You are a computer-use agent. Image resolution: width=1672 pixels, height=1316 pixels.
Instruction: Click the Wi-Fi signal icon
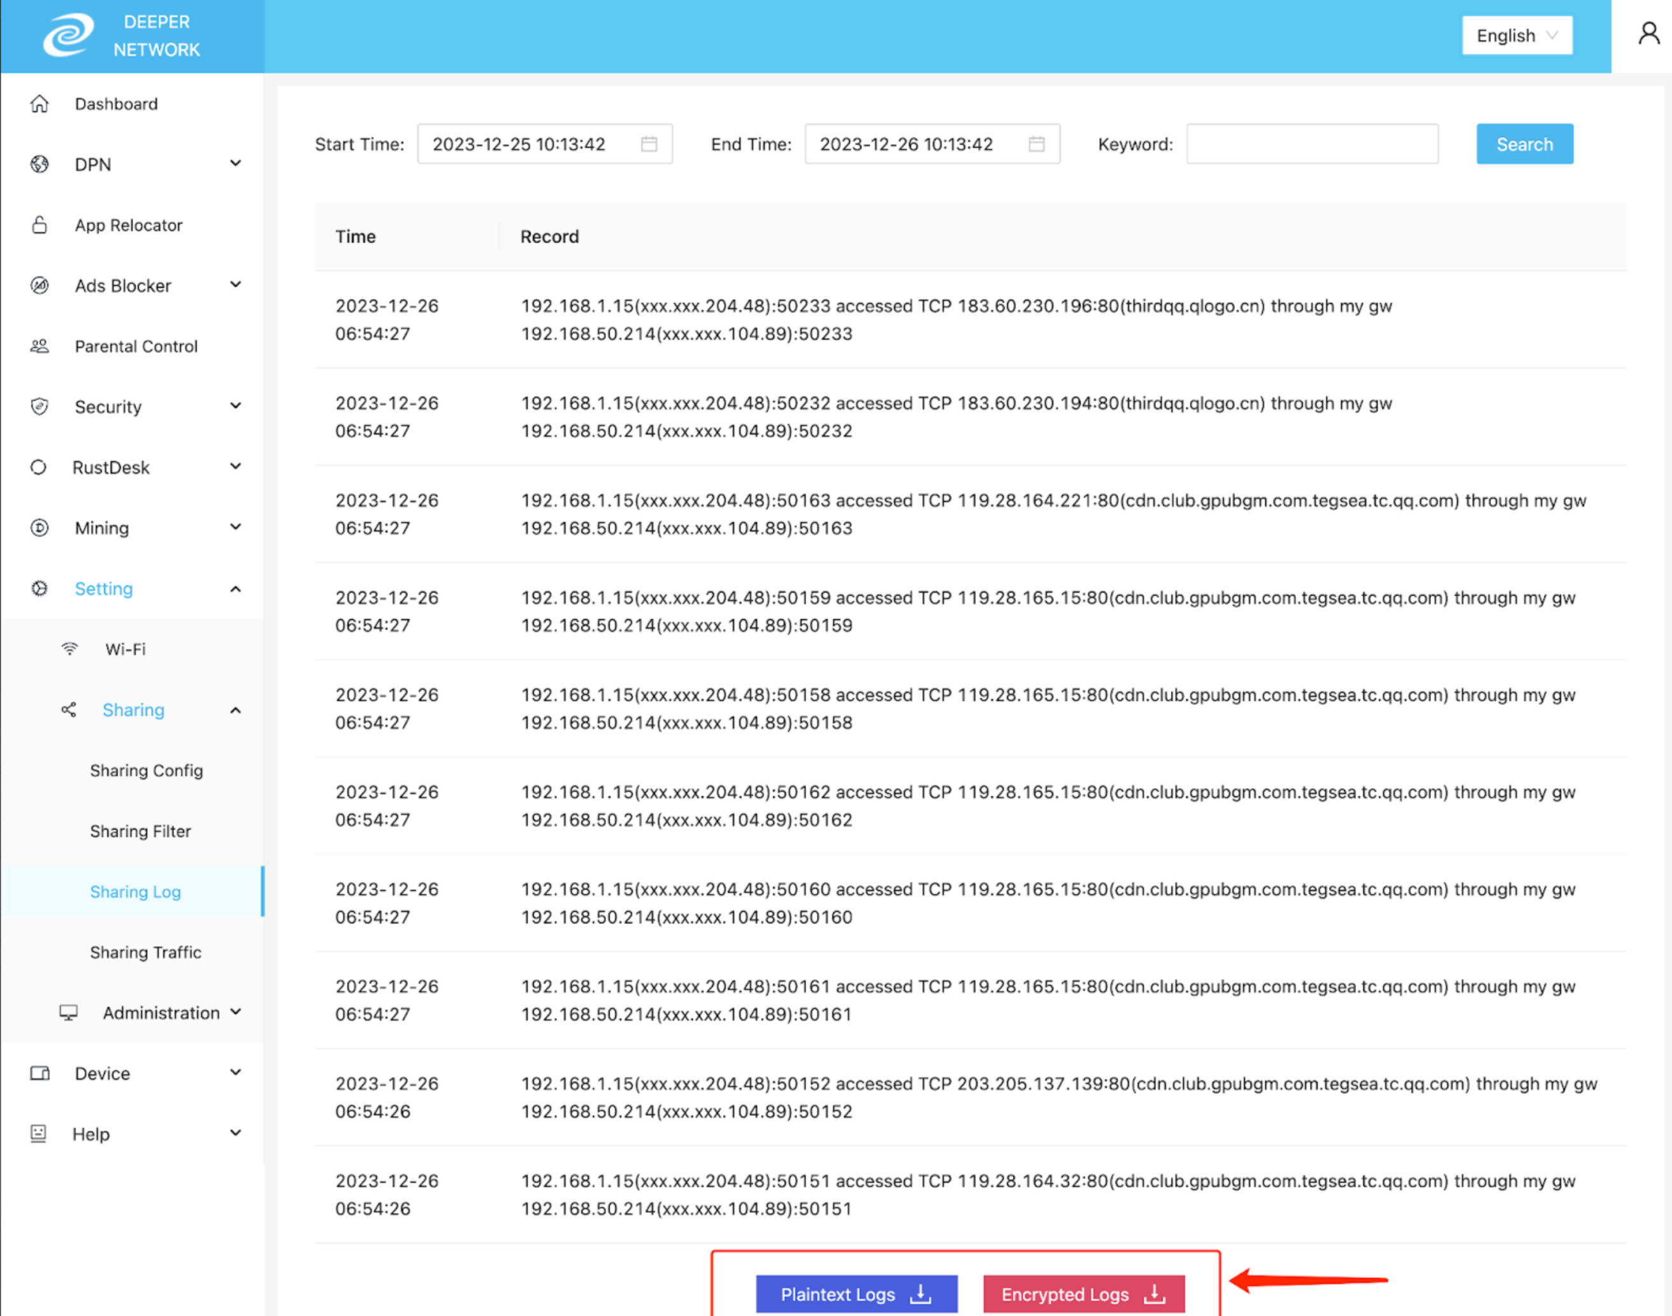(x=69, y=649)
